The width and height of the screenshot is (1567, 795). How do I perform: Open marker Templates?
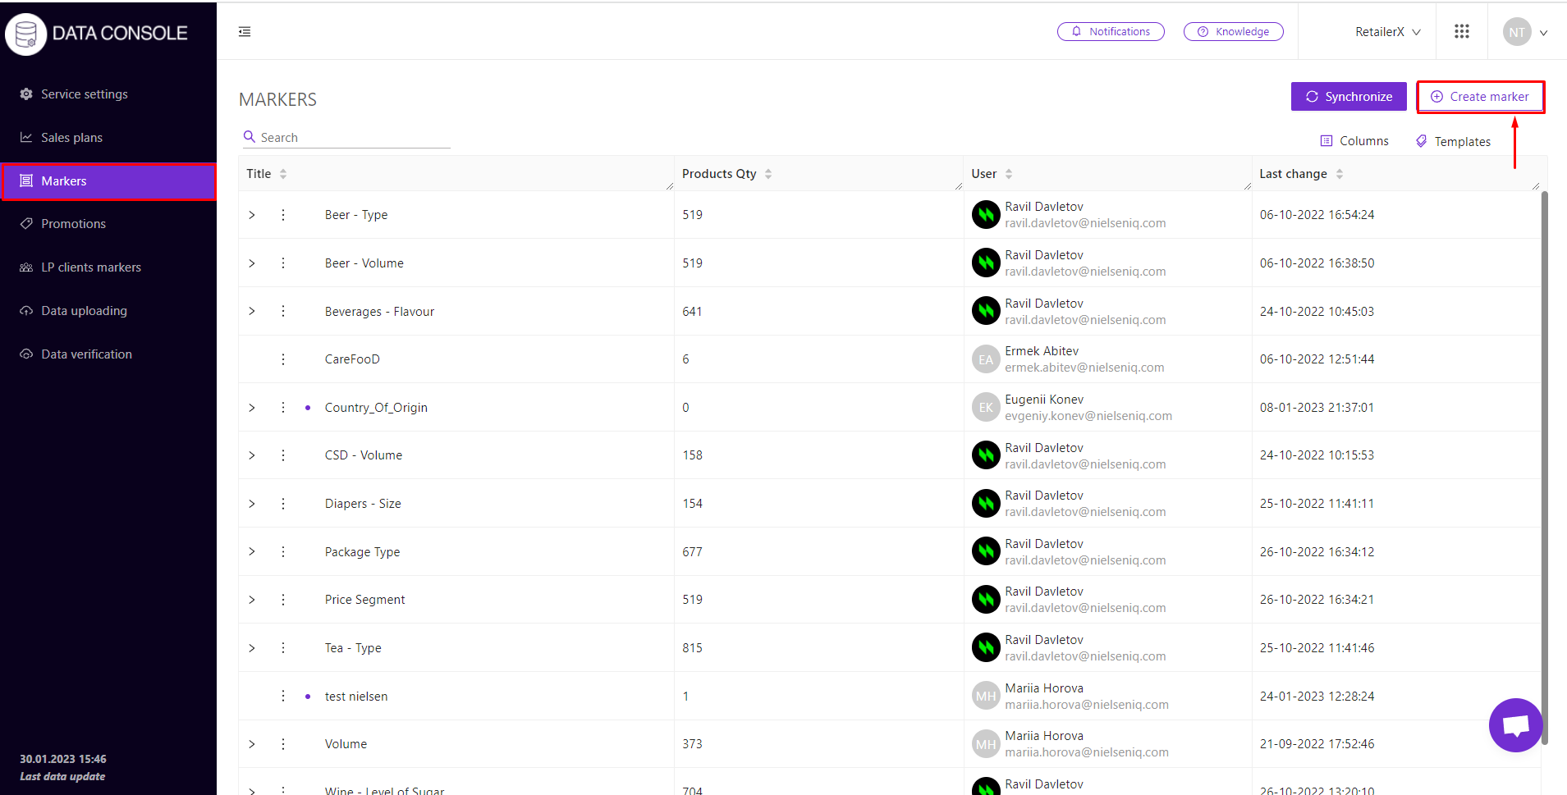pos(1453,141)
